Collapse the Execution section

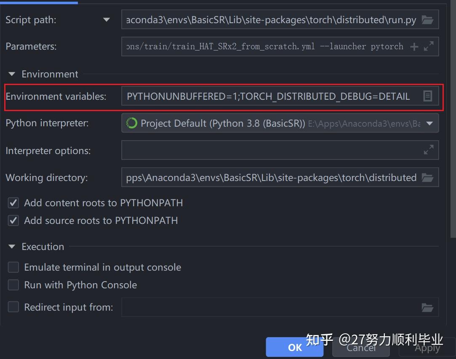12,247
